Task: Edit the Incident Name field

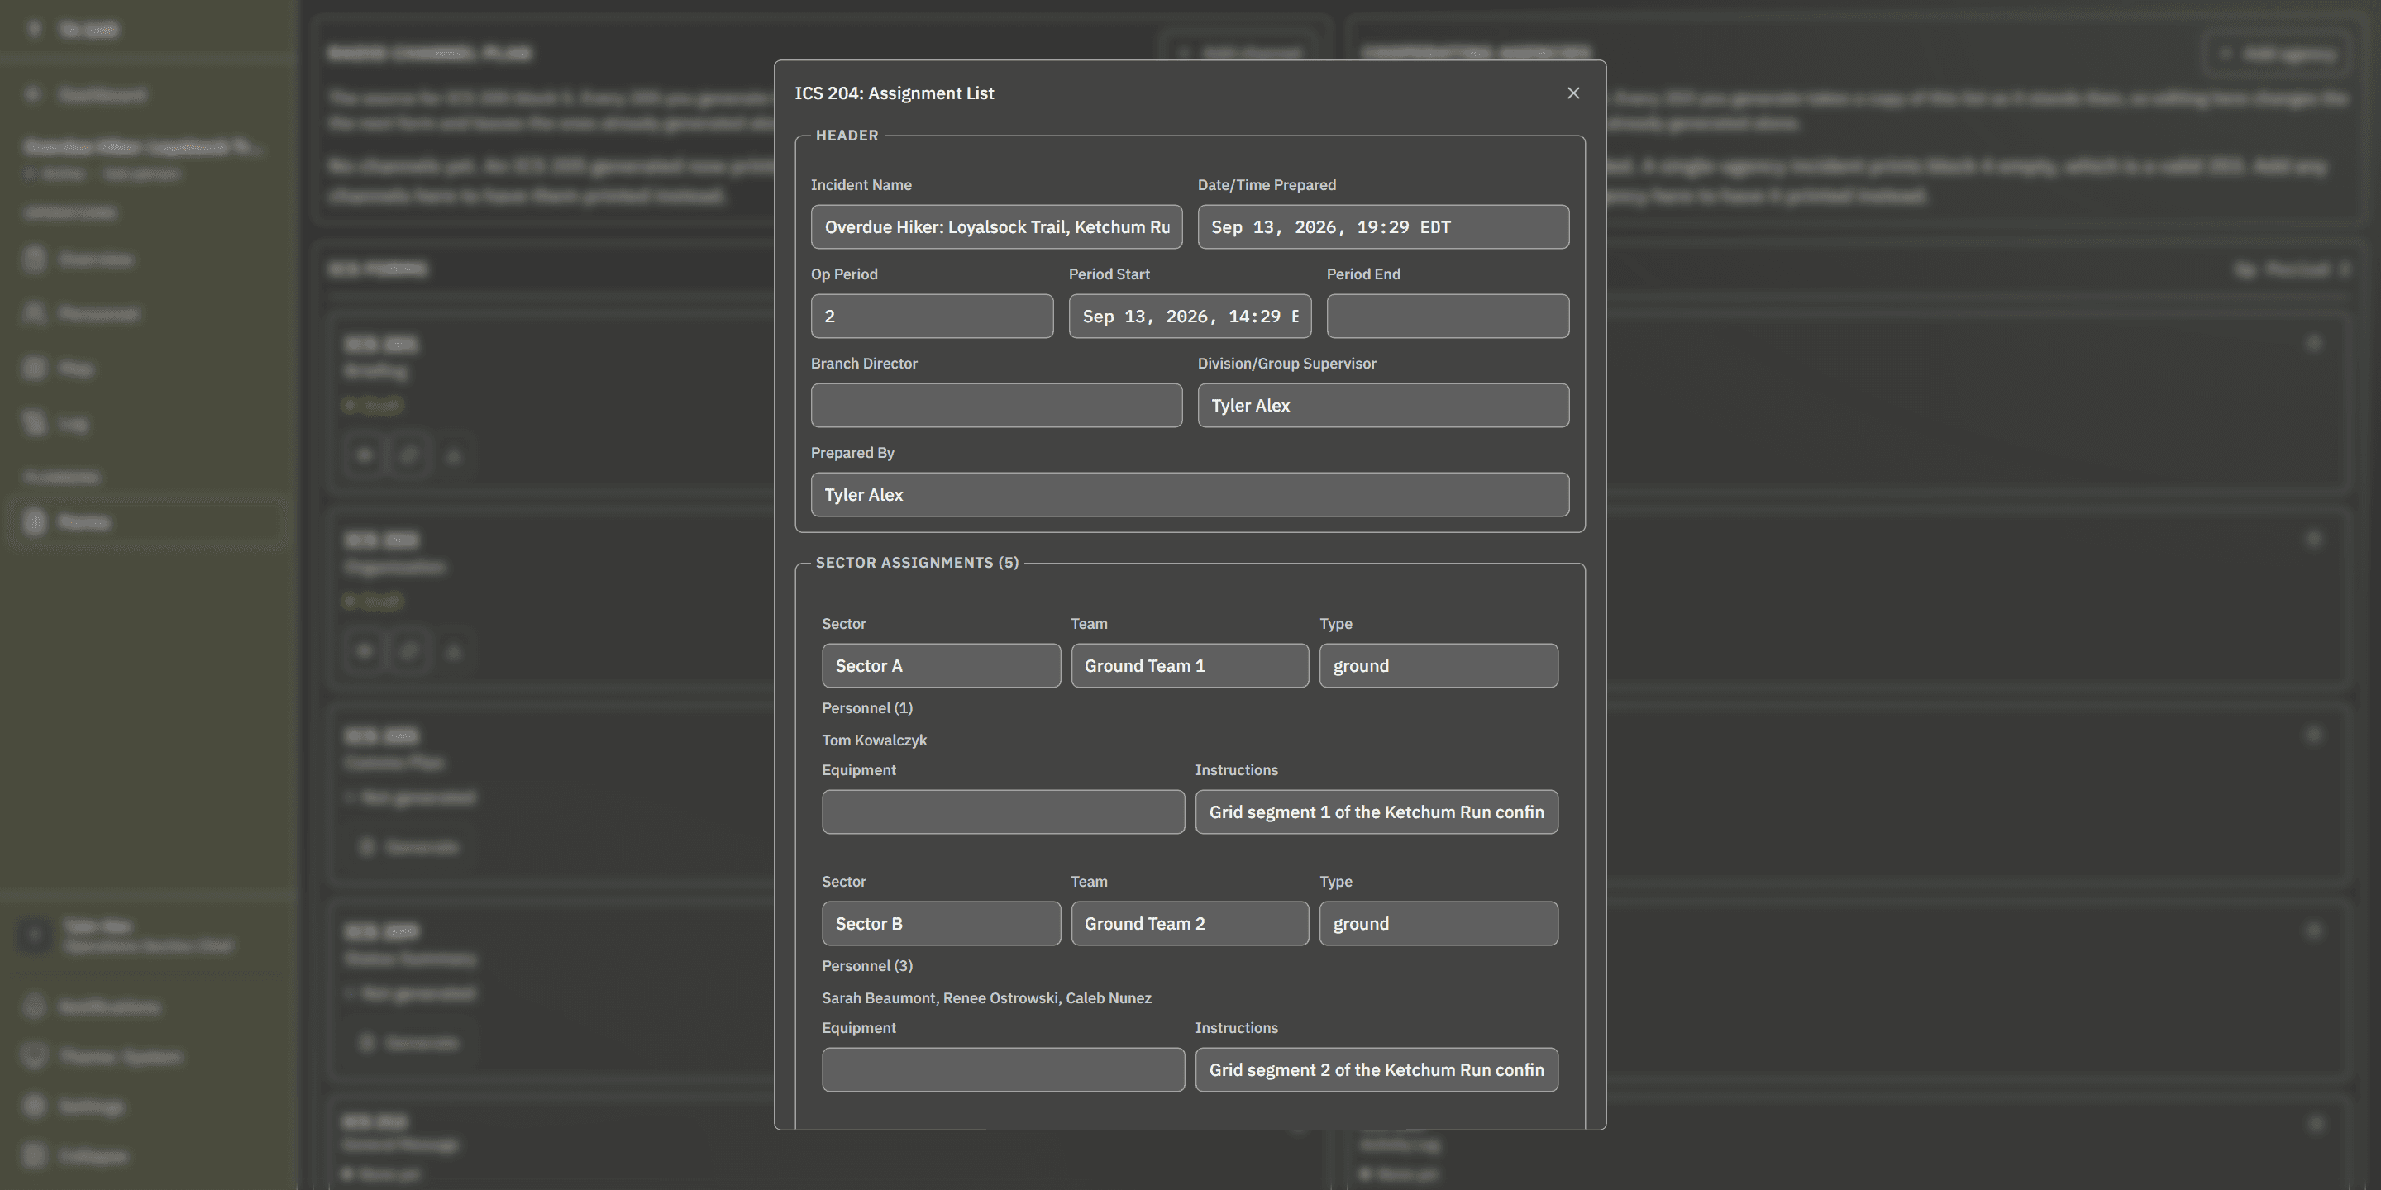Action: point(996,226)
